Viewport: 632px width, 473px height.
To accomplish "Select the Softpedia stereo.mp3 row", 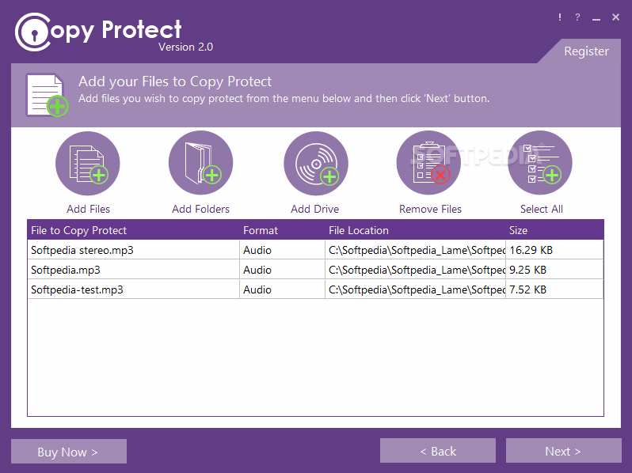I will click(315, 250).
